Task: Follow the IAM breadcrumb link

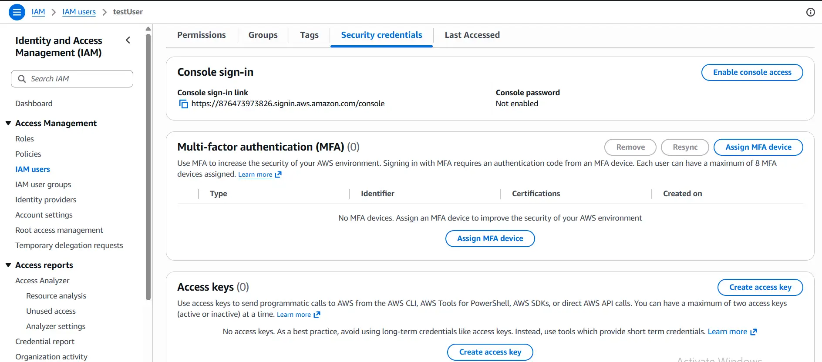Action: point(38,12)
